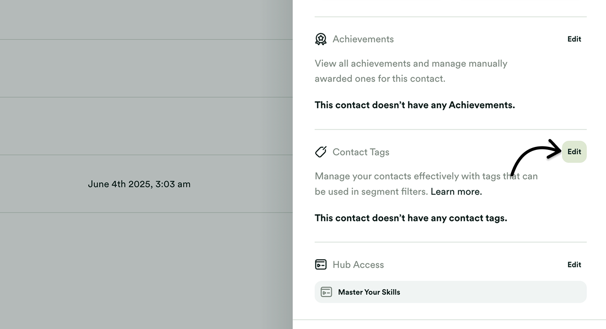Viewport: 606px width, 329px height.
Task: Edit the contact's Hub Access
Action: 574,264
